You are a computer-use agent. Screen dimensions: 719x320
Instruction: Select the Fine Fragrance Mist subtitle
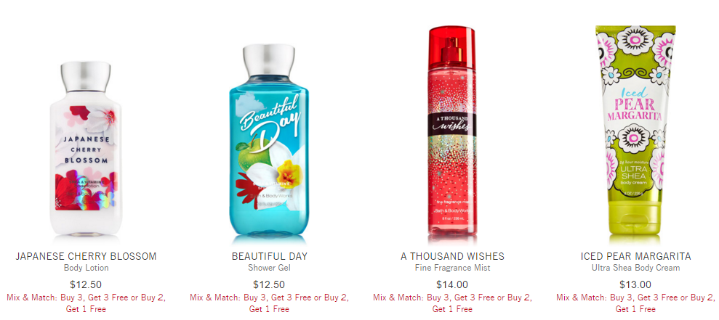[452, 268]
